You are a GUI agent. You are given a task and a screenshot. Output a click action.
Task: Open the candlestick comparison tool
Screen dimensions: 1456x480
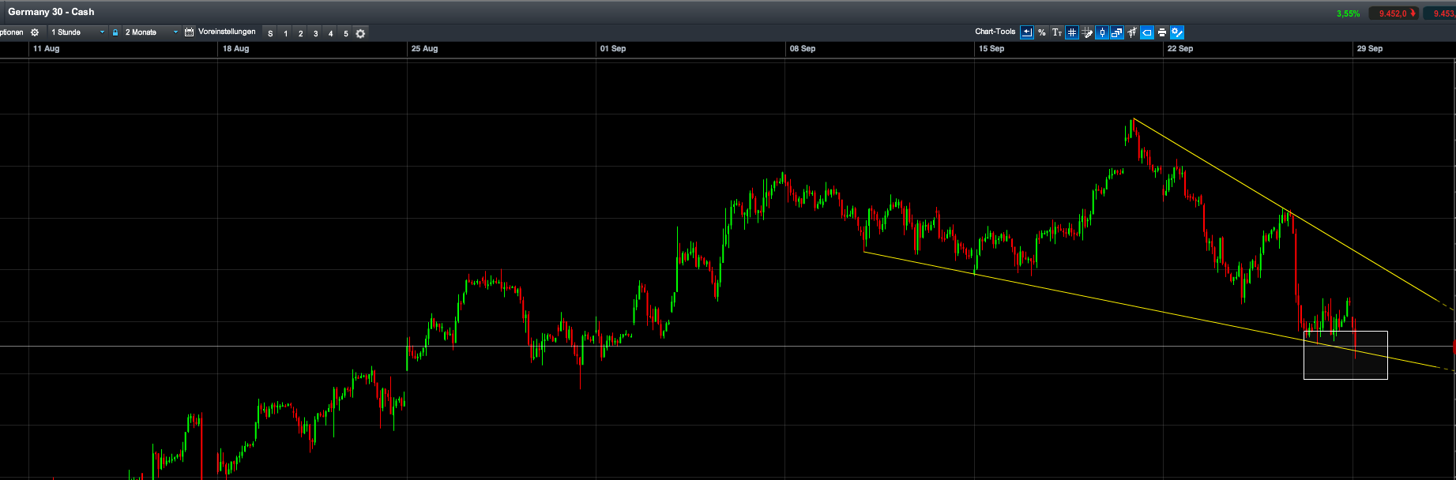click(1132, 32)
